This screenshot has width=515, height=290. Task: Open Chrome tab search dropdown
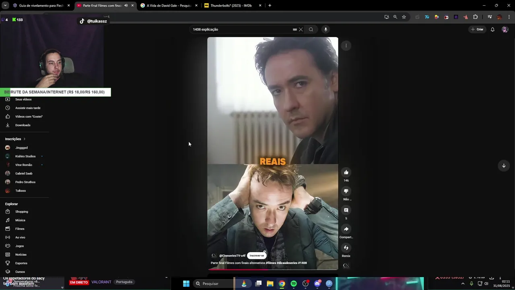click(5, 6)
